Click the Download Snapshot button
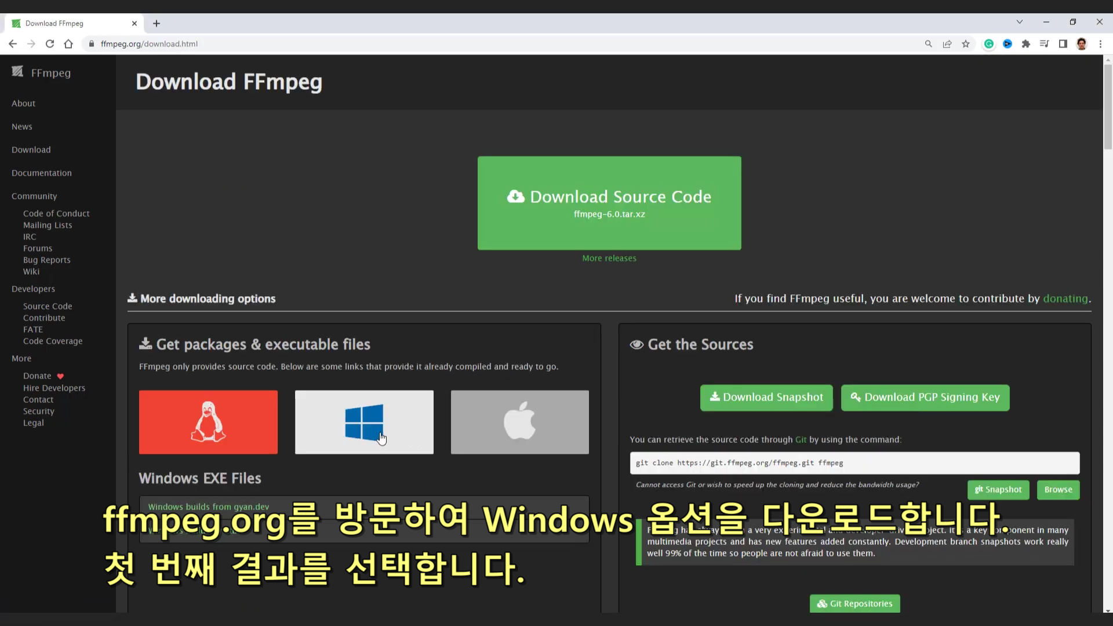This screenshot has height=626, width=1113. tap(766, 398)
